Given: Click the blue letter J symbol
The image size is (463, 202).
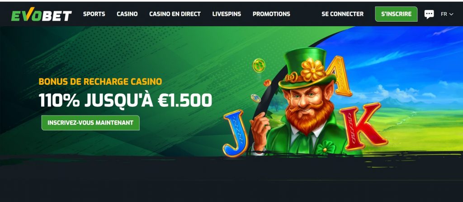Looking at the screenshot, I should 236,133.
